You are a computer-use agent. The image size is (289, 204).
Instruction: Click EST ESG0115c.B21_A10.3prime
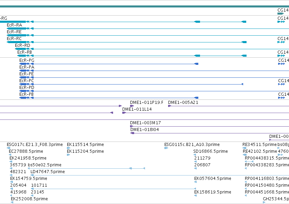coord(192,145)
